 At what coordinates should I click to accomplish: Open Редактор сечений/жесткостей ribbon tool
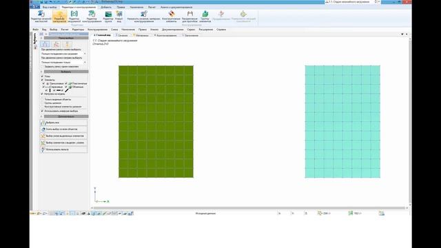[41, 17]
